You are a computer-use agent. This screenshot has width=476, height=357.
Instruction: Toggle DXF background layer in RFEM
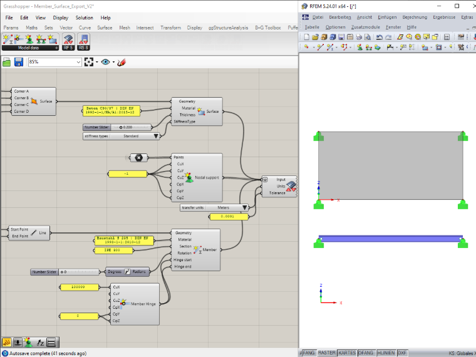[402, 353]
